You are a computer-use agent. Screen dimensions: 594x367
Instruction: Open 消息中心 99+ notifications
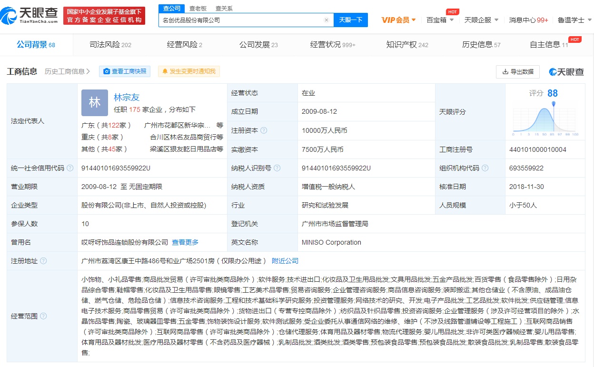pyautogui.click(x=528, y=20)
